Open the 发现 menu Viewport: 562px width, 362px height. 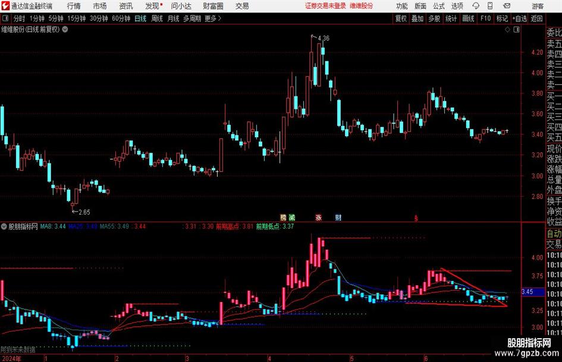point(152,6)
